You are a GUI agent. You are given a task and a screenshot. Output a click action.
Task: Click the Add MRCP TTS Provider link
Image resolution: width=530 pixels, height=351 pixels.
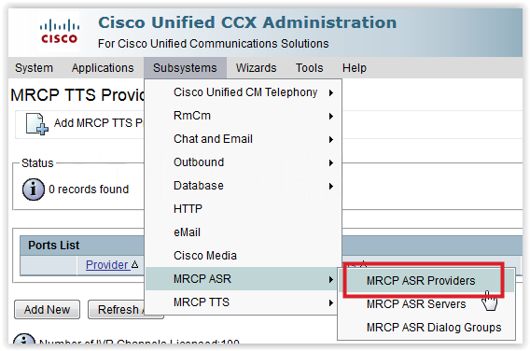[99, 123]
